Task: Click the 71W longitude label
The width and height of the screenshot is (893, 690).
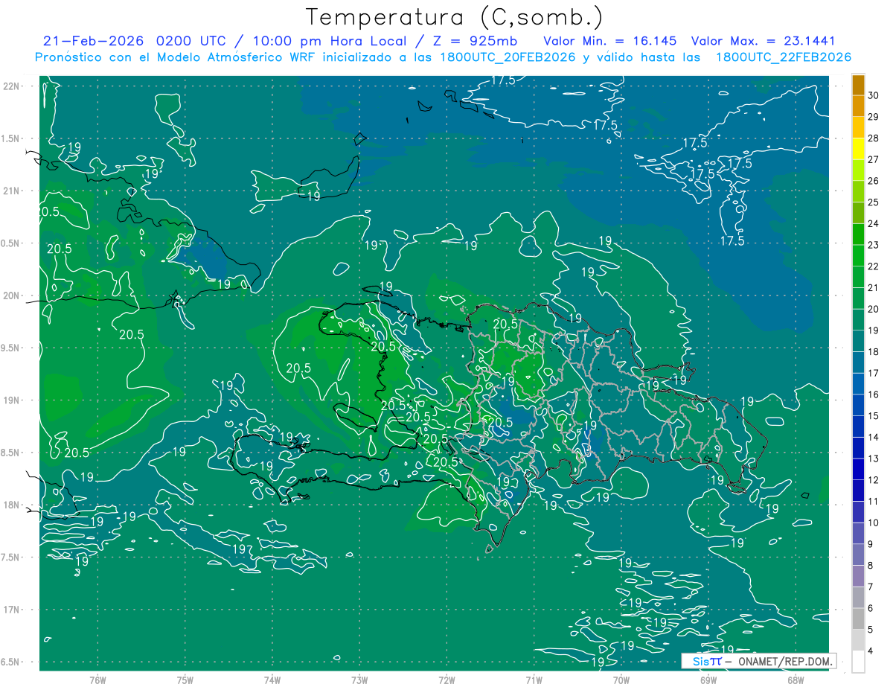Action: tap(534, 680)
